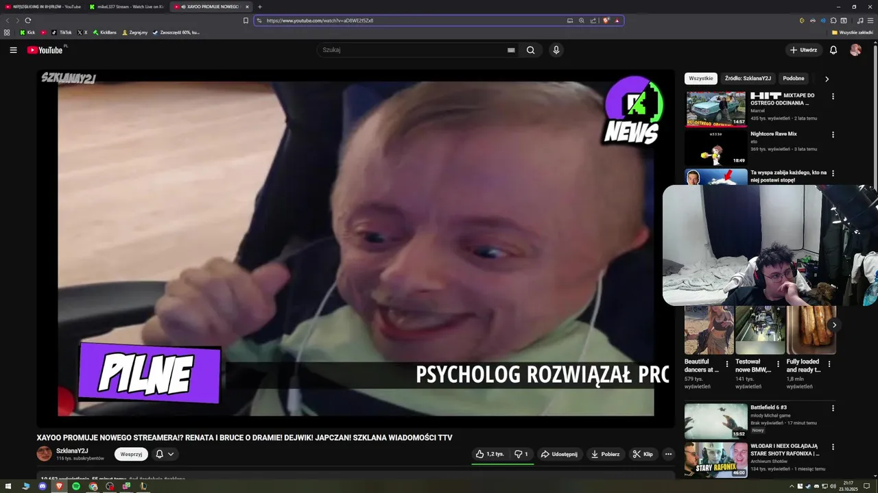
Task: Open the taskbar clock and date
Action: [x=849, y=486]
